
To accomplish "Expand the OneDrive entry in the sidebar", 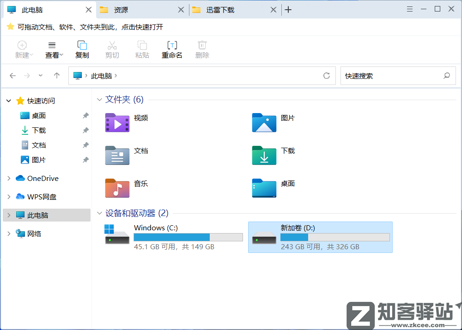I will 8,178.
